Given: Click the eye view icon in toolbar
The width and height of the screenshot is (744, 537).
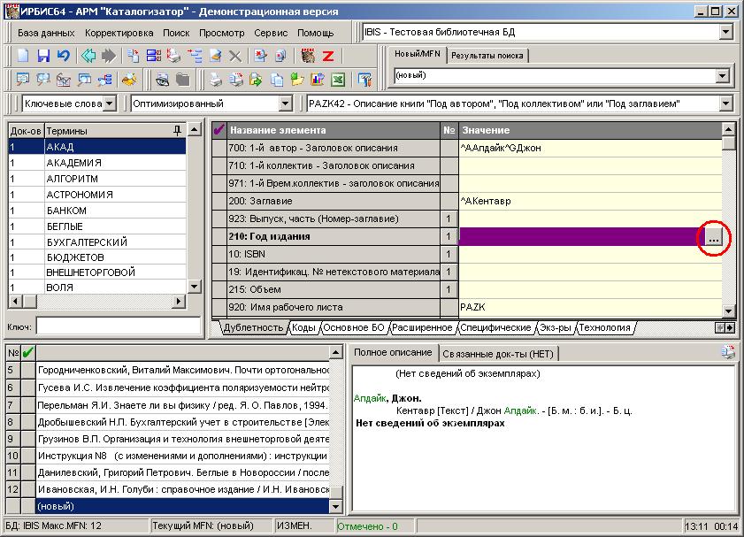Looking at the screenshot, I should (x=163, y=80).
